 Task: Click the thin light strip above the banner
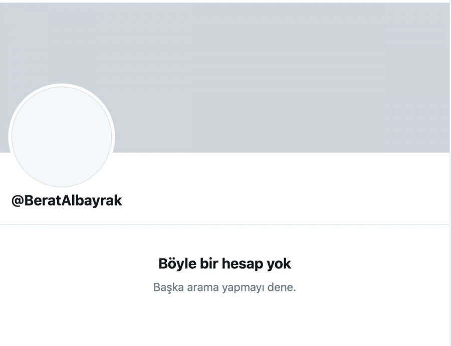point(224,2)
